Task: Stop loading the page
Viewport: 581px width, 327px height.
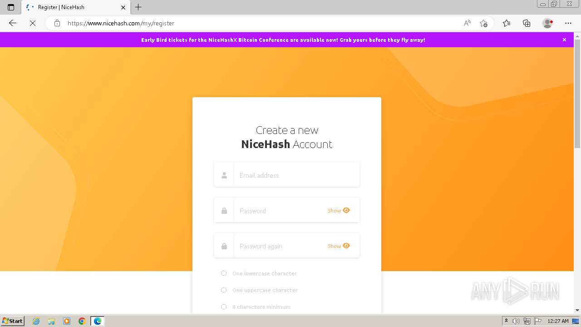Action: point(33,23)
